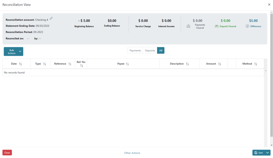Toggle the Payments filter
Screen dimensions: 273x158
pyautogui.click(x=135, y=50)
